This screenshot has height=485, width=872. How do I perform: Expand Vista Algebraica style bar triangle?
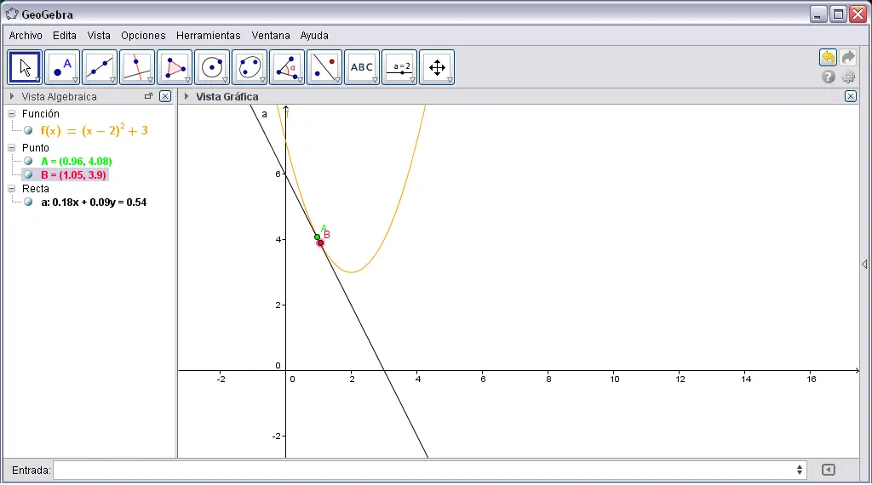click(12, 96)
